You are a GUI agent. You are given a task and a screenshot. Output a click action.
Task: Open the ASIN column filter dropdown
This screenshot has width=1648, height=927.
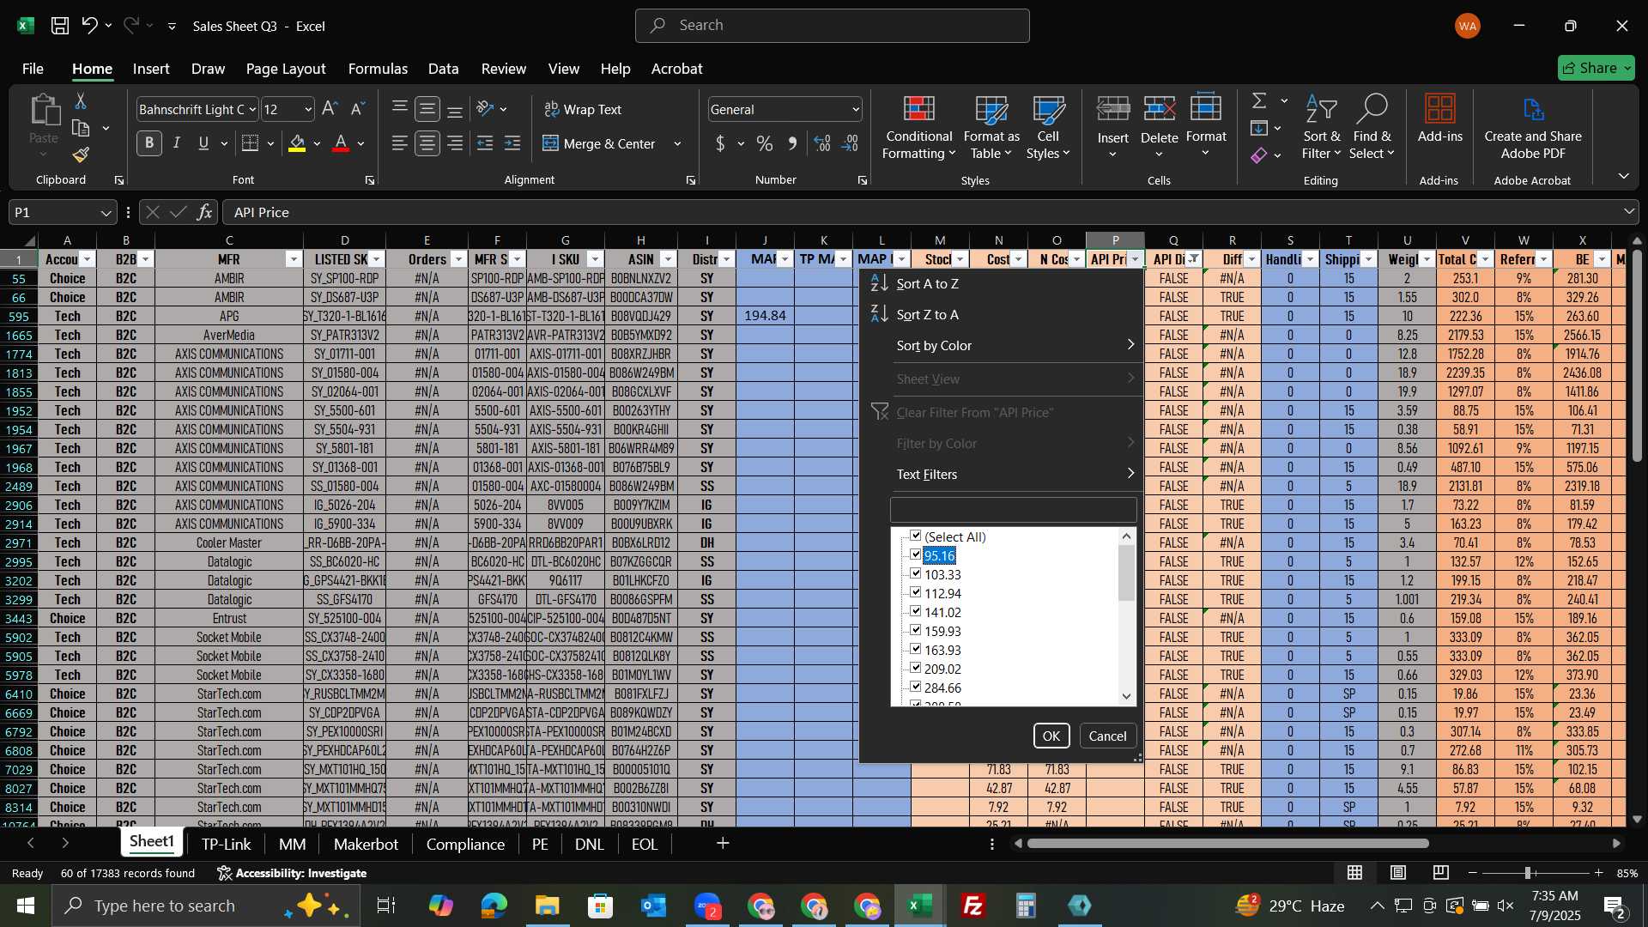(x=668, y=259)
